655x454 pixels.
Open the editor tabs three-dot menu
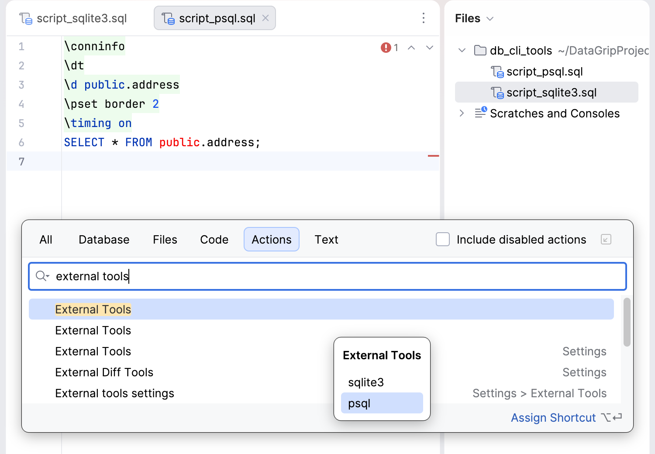pos(423,18)
